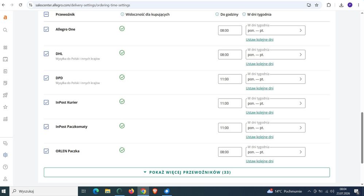Click green visibility checkmark for DPD
This screenshot has width=364, height=196.
click(x=122, y=77)
